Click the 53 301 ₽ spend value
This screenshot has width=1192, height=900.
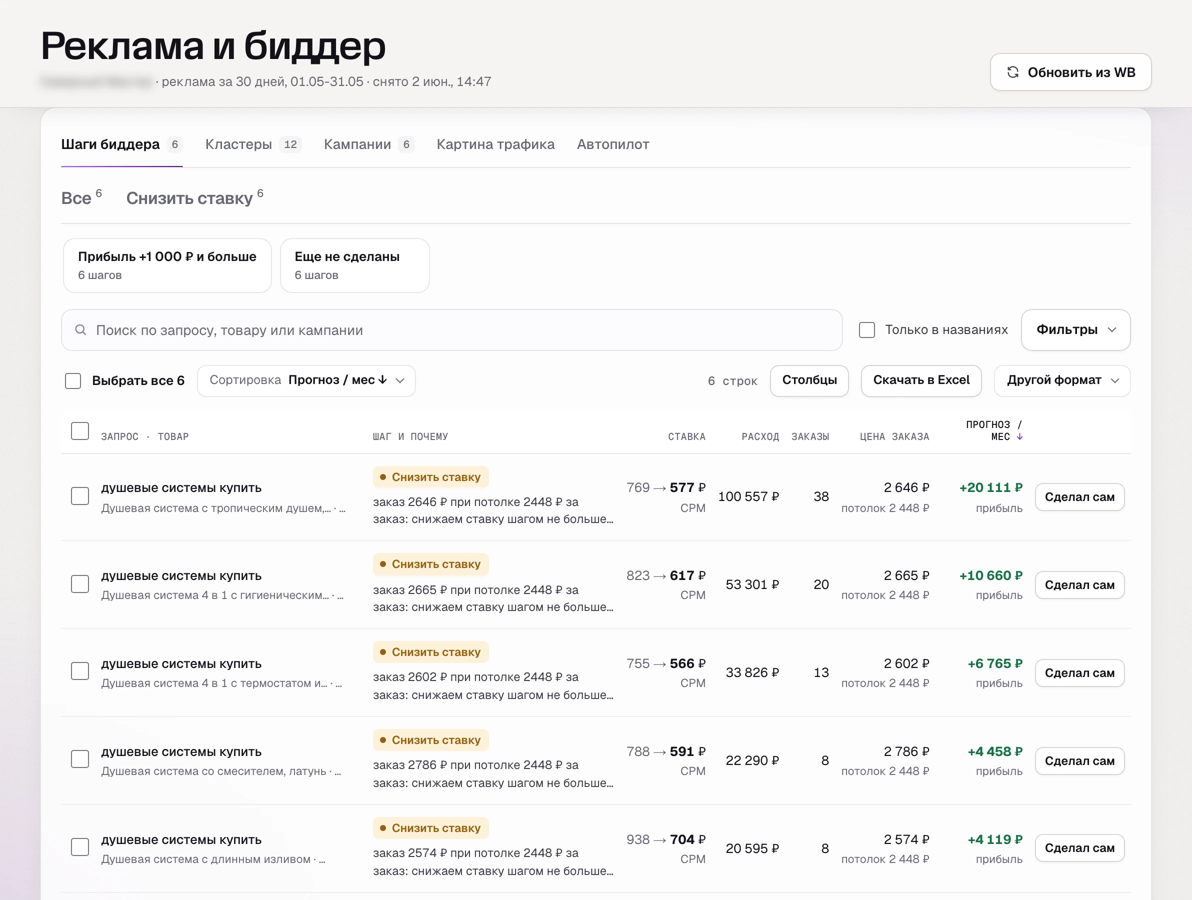[x=752, y=584]
